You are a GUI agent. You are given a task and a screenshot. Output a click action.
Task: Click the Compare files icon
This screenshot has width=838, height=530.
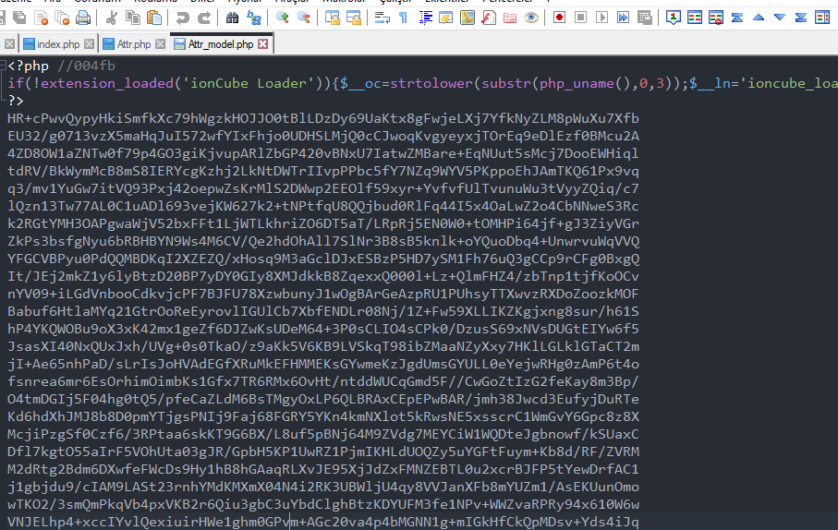(695, 18)
